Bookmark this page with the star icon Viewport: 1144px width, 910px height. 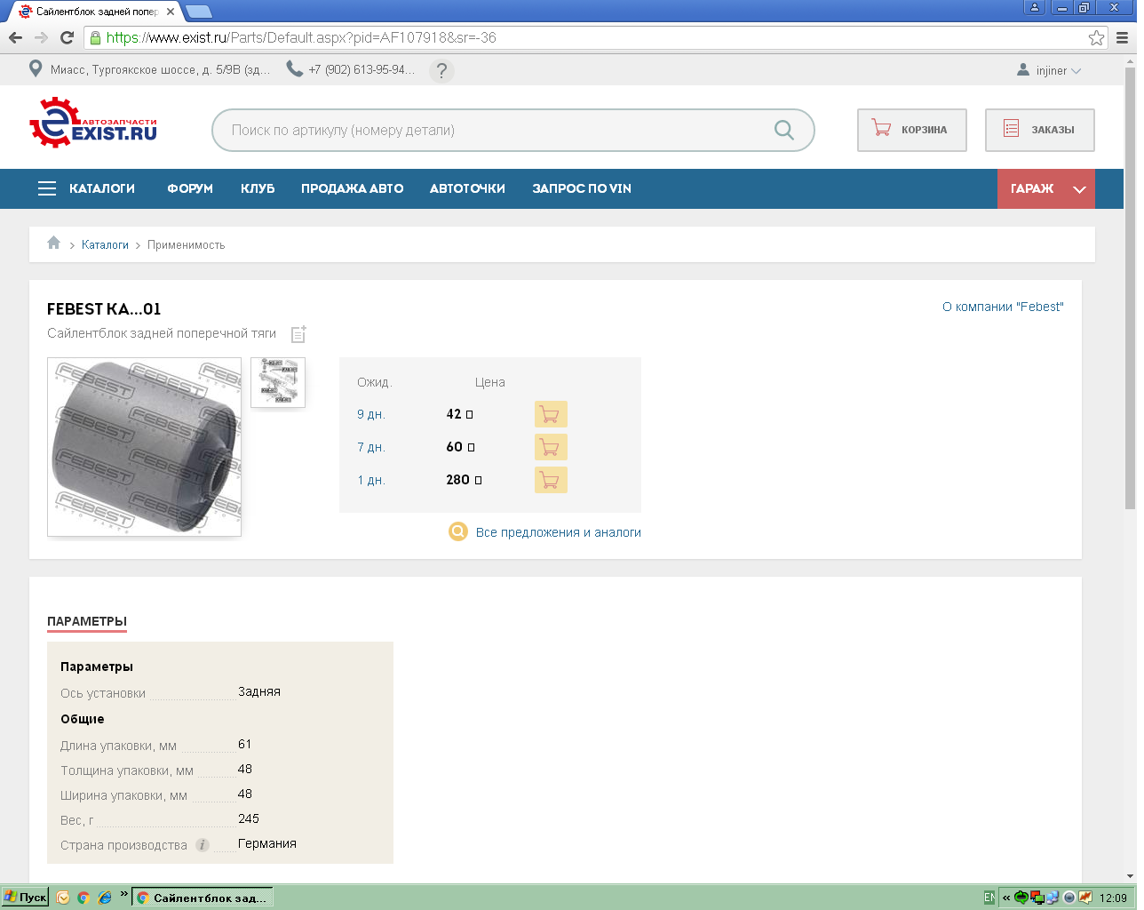click(x=1096, y=37)
